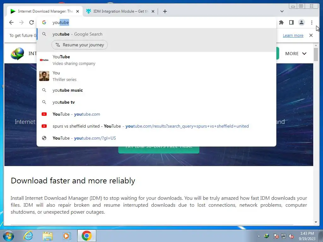
Task: Show hidden tray icons arrow
Action: [x=259, y=236]
